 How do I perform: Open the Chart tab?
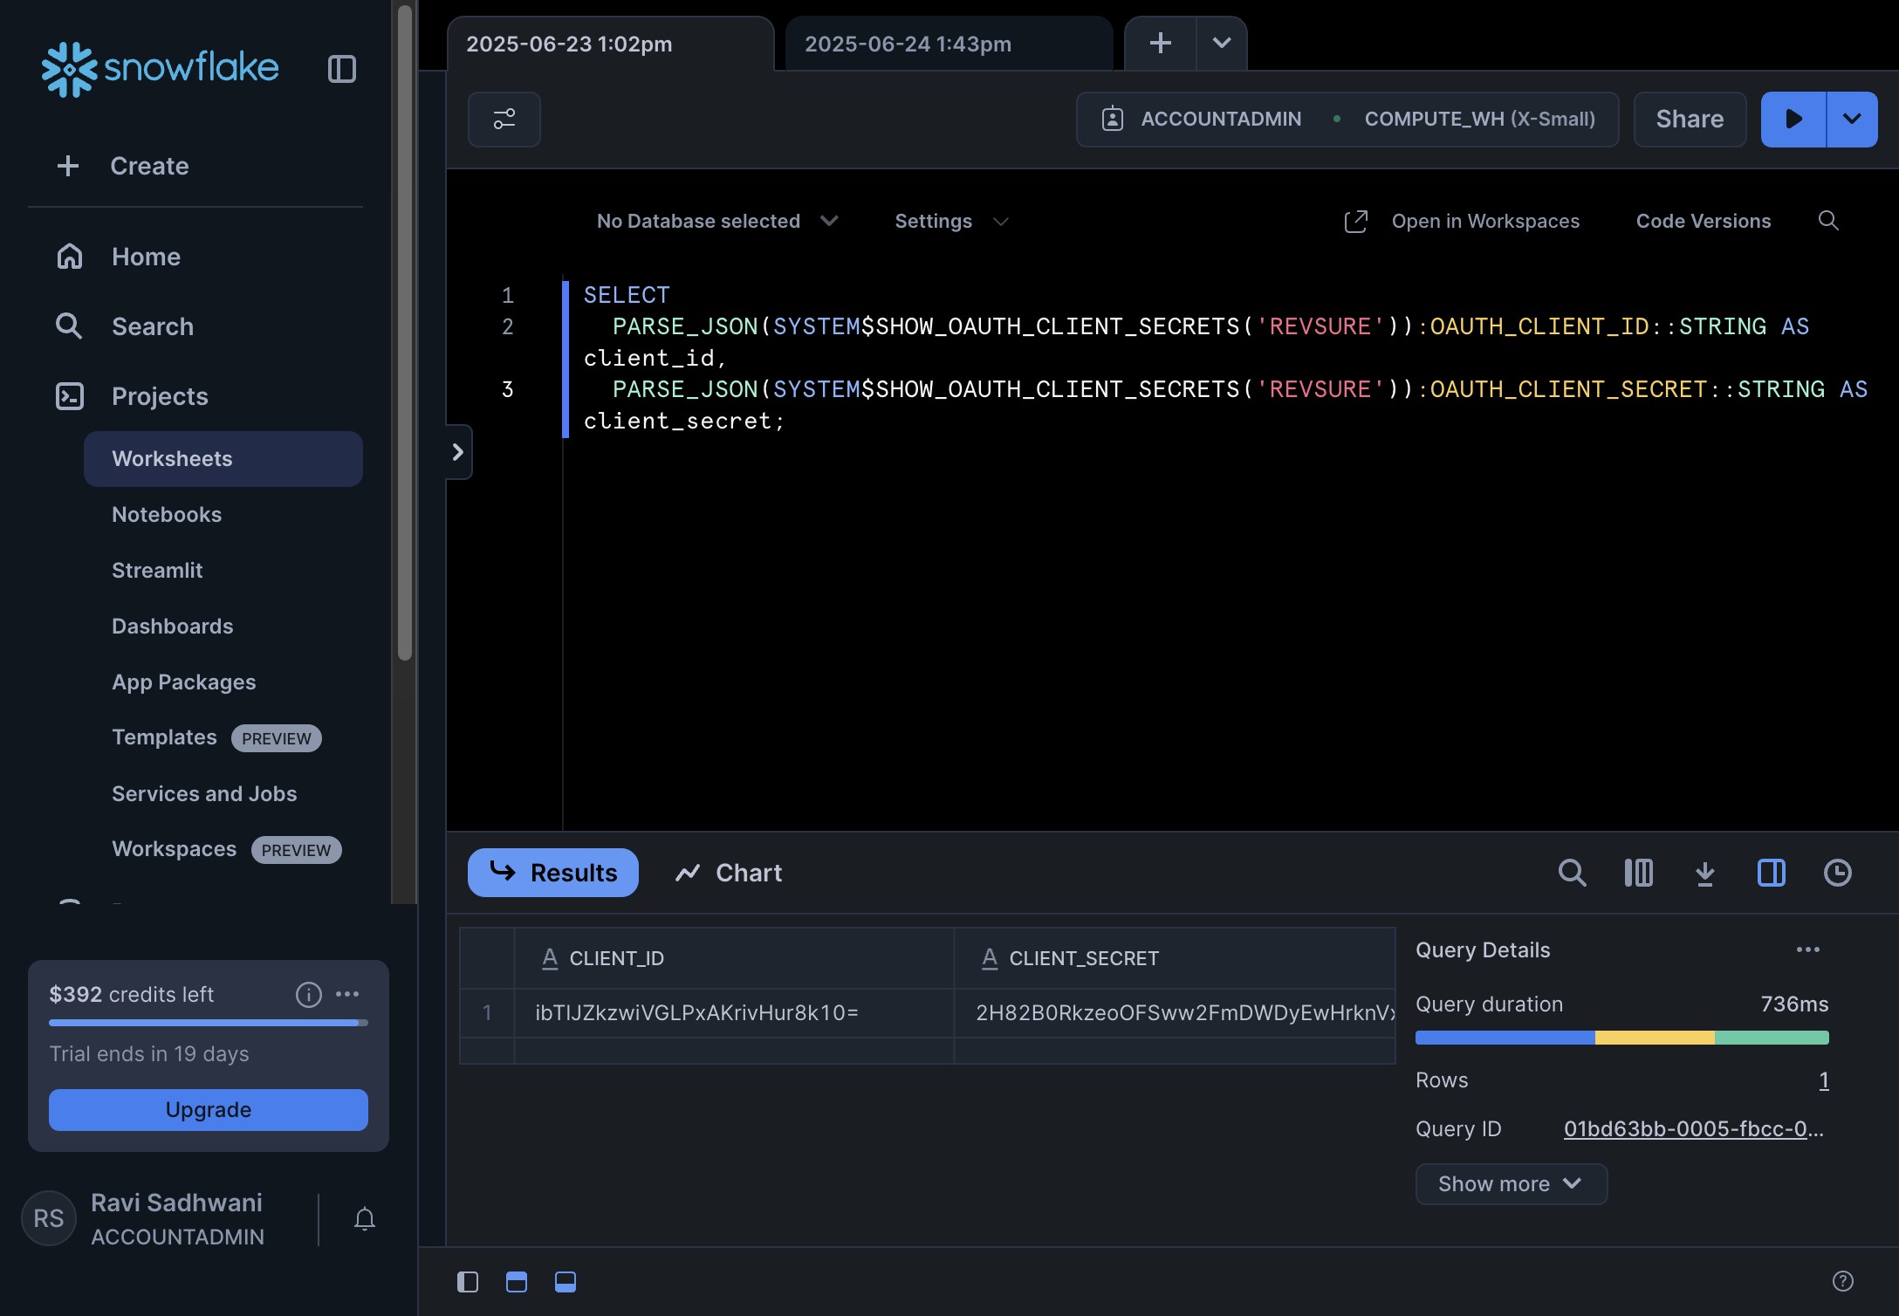click(730, 873)
